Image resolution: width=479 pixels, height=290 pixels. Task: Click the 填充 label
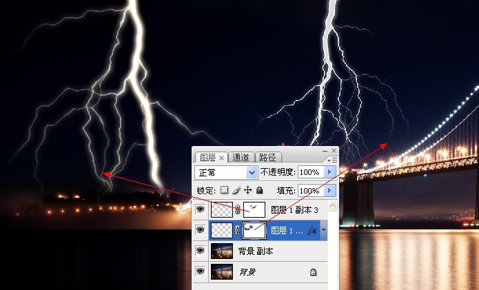coord(286,191)
